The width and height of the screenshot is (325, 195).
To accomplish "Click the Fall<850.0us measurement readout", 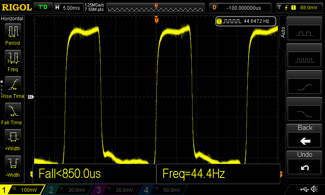I will [94, 174].
